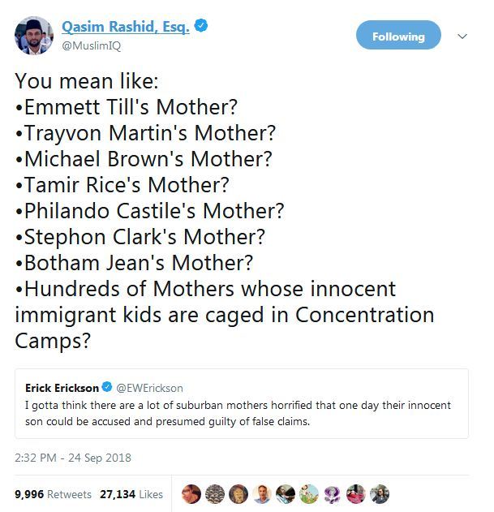Click the verified badge next to Qasim Rashid
This screenshot has height=512, width=494.
tap(201, 26)
